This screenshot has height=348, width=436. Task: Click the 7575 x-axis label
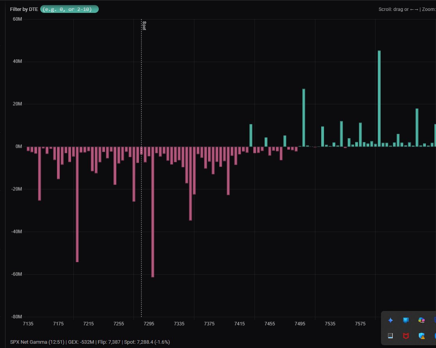pos(360,323)
